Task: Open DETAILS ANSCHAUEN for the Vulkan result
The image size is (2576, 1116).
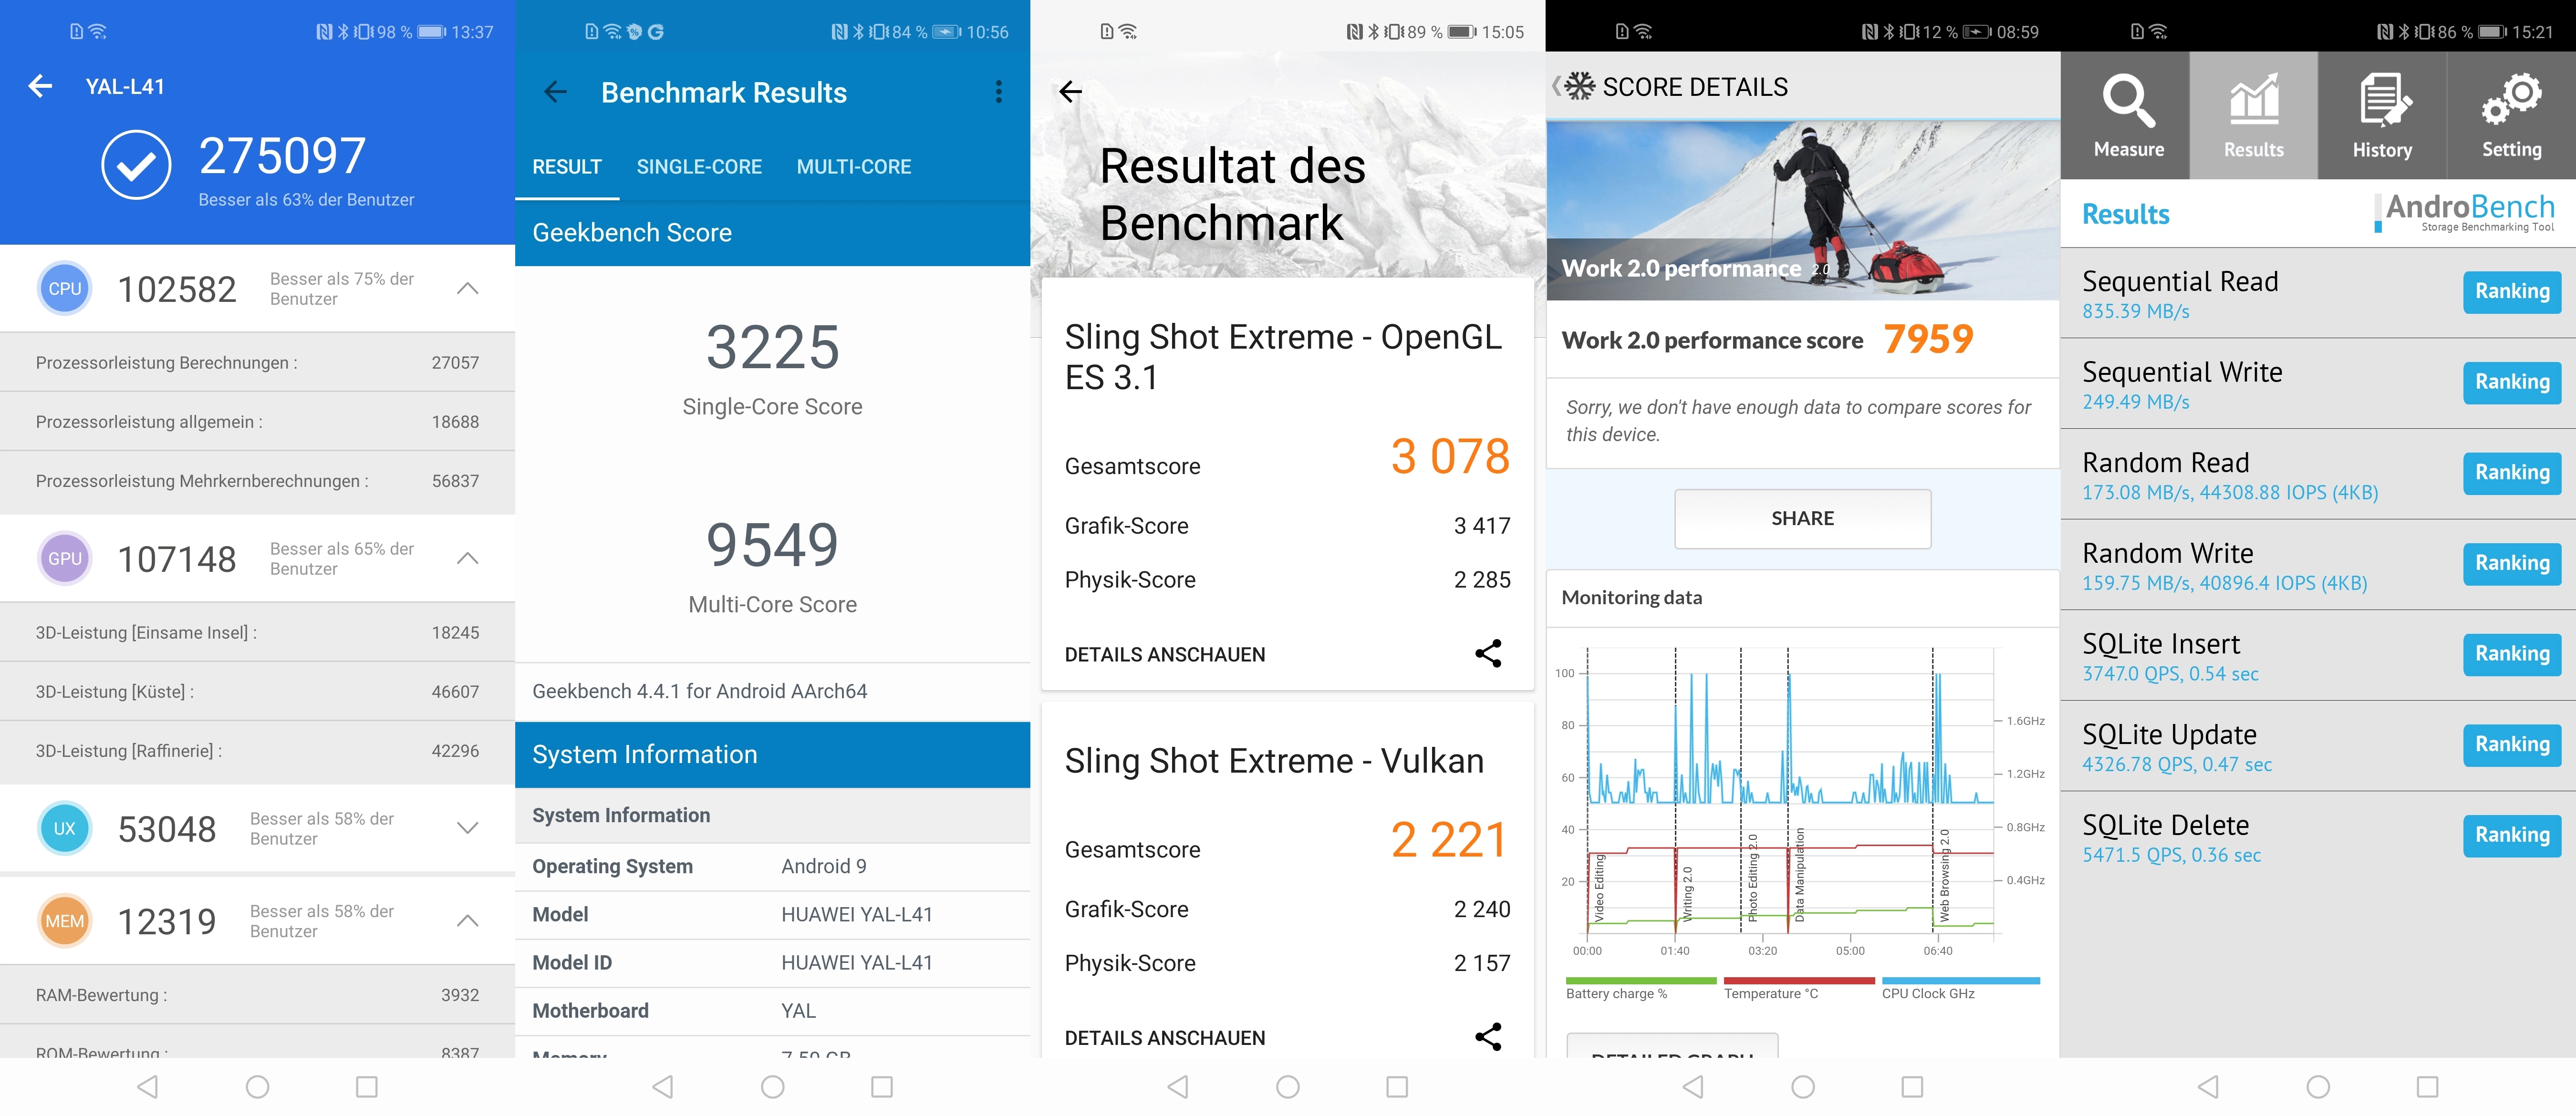Action: 1165,1038
